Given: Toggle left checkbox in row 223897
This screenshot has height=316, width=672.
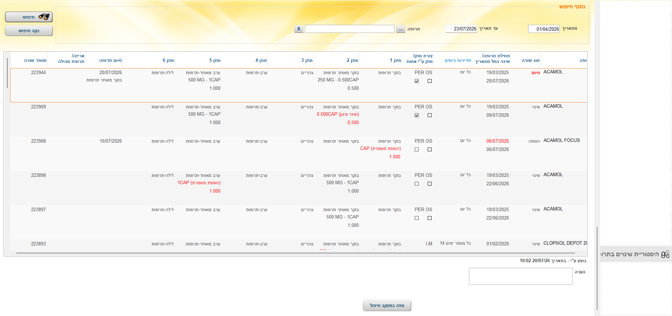Looking at the screenshot, I should 416,218.
